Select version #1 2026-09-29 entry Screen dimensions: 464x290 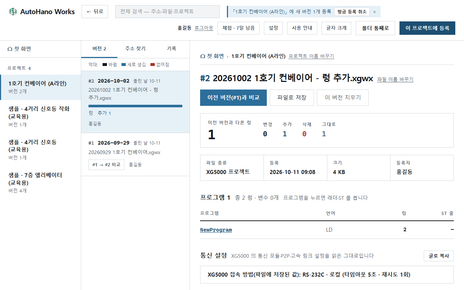tap(135, 154)
